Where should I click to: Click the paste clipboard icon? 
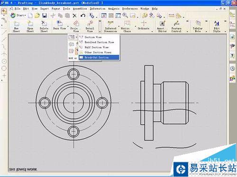[67, 16]
